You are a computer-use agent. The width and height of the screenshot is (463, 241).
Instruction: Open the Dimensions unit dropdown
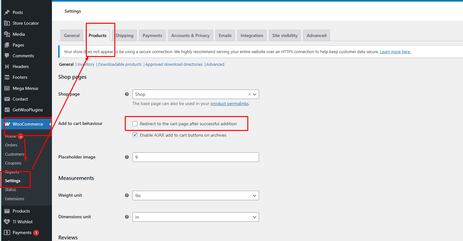195,217
